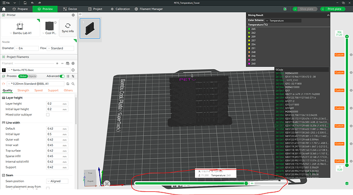Click the redo arrow icon
The height and width of the screenshot is (195, 353).
coord(39,3)
